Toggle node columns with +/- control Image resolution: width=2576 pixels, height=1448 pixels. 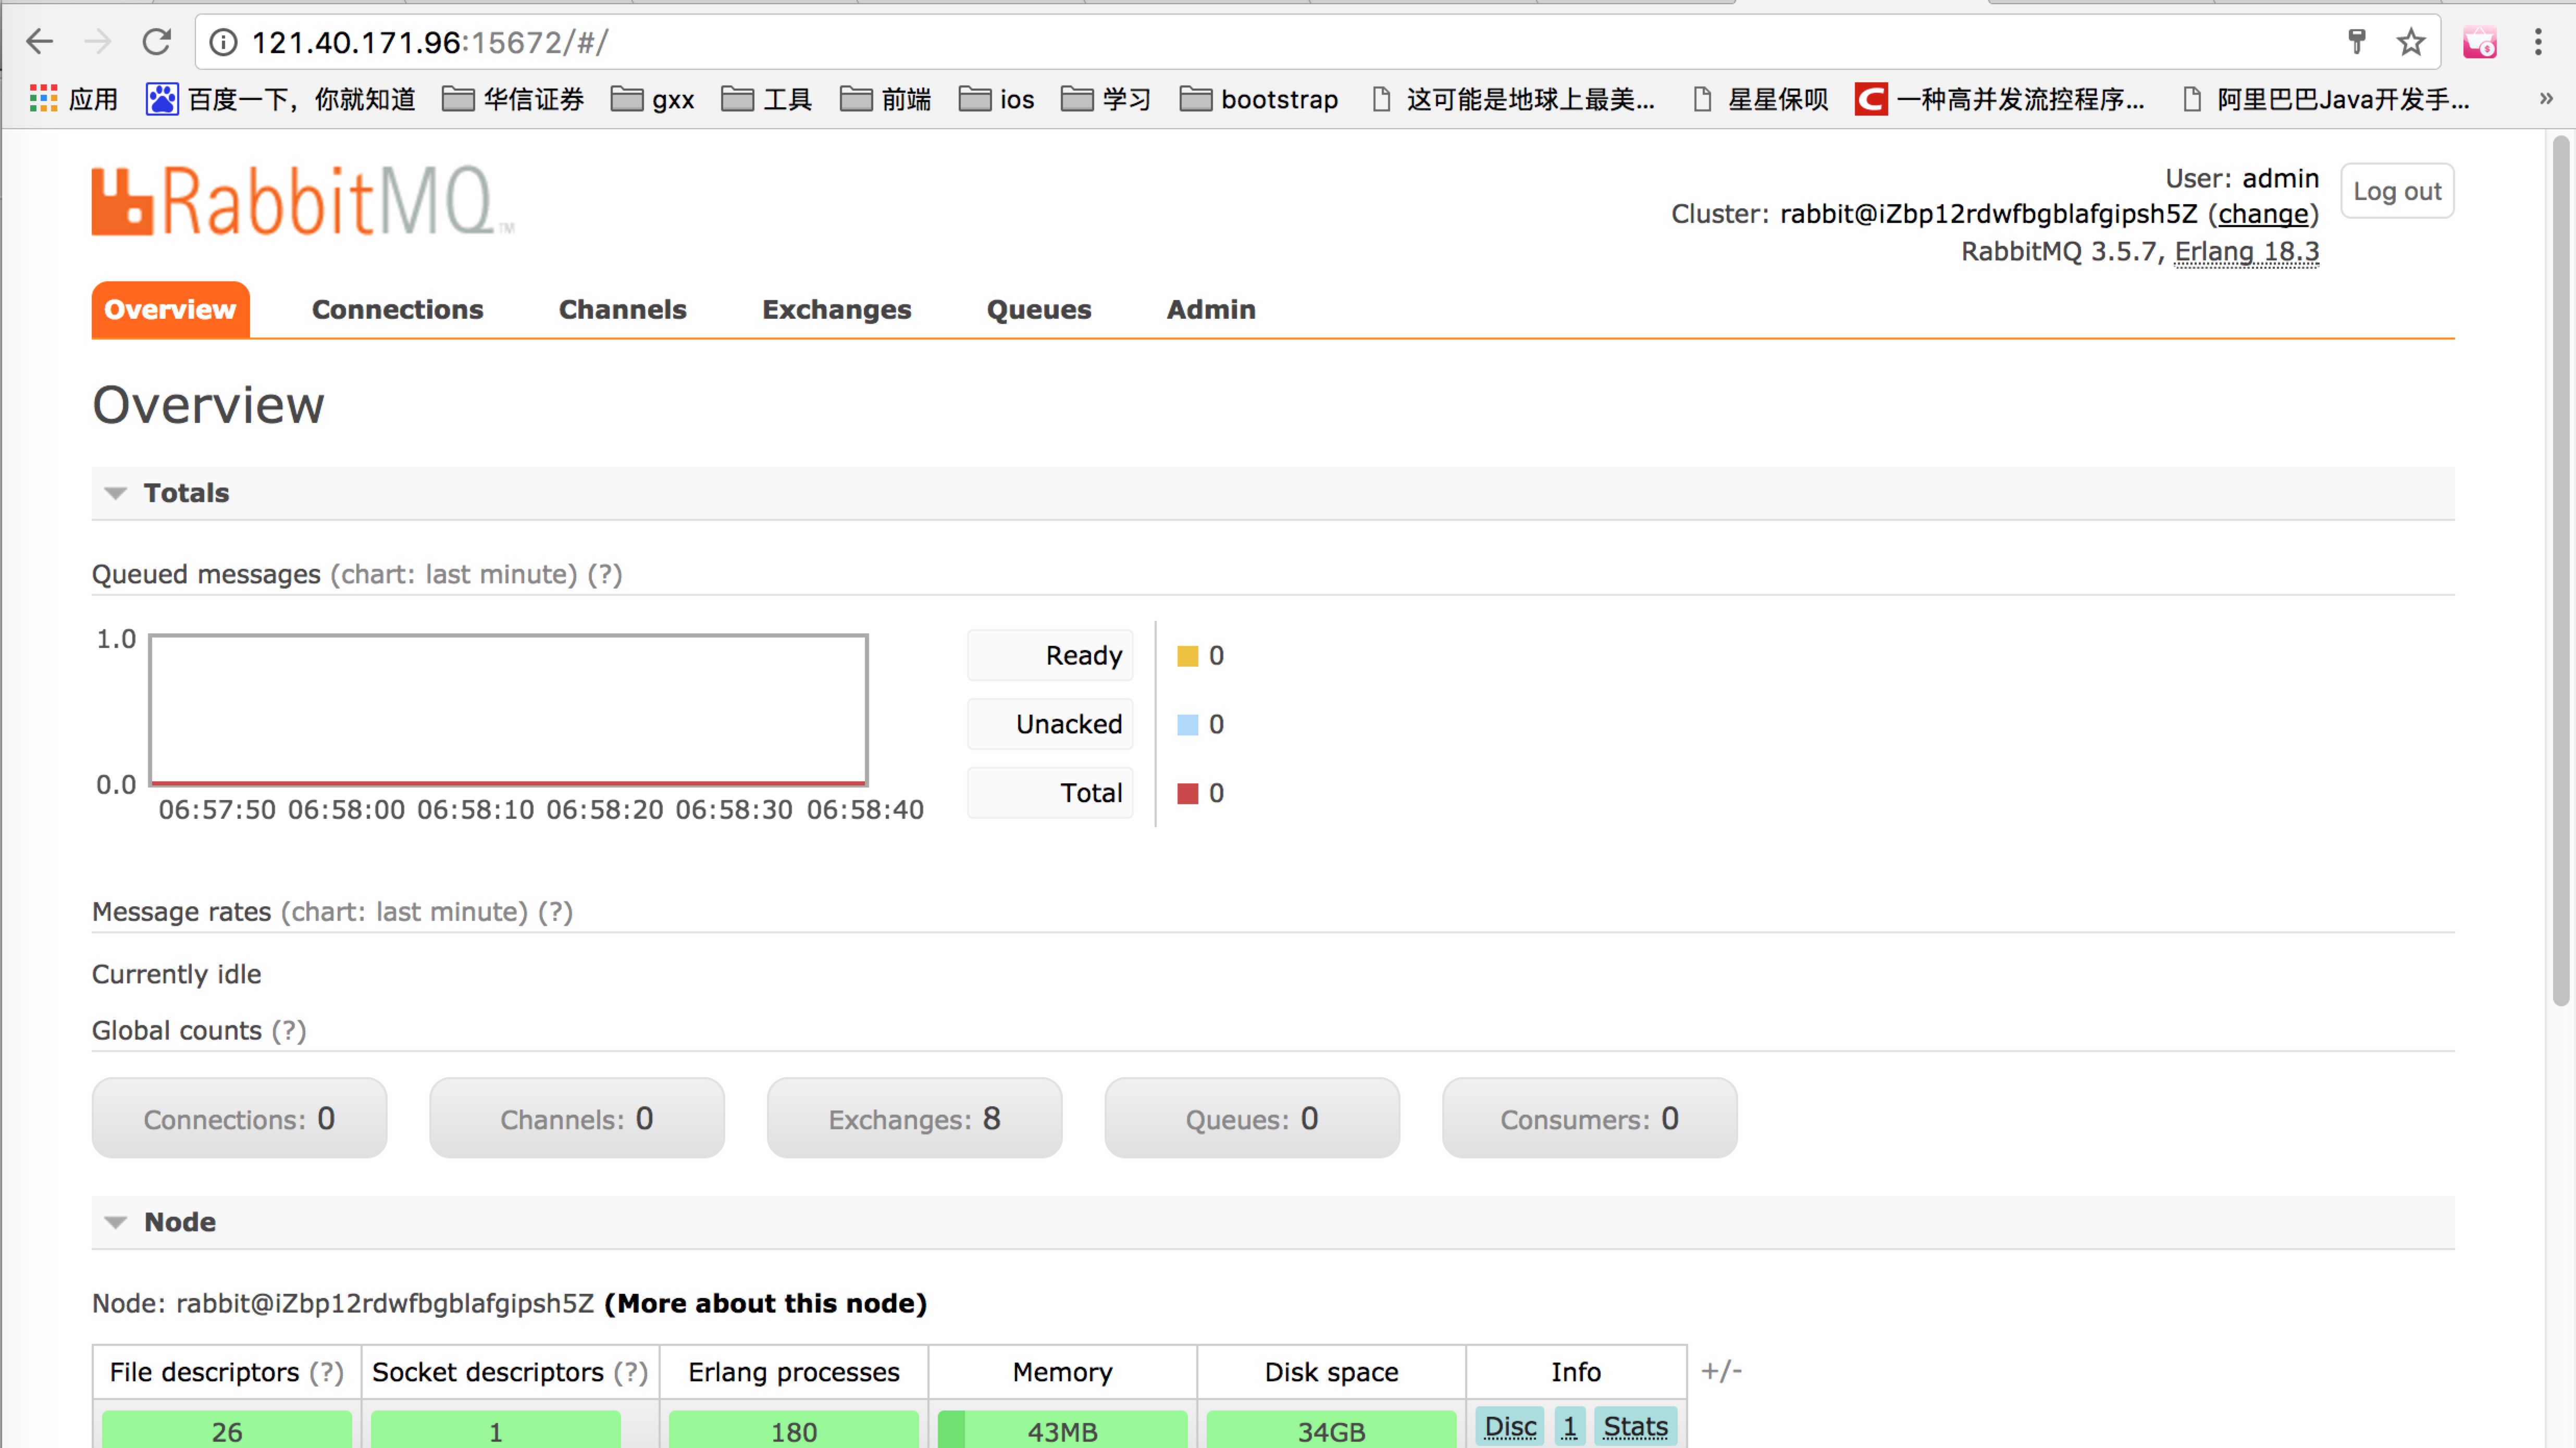pos(1722,1371)
